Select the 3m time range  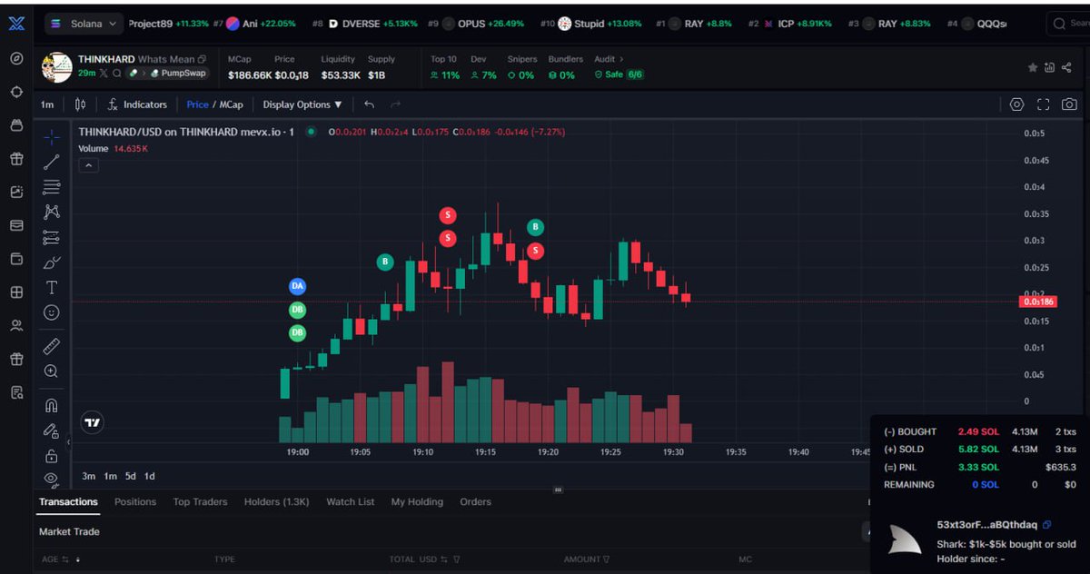pyautogui.click(x=88, y=476)
